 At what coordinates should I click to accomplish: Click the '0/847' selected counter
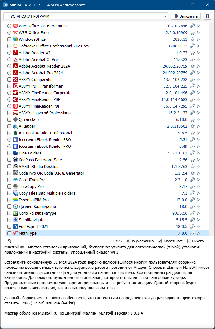click(118, 241)
